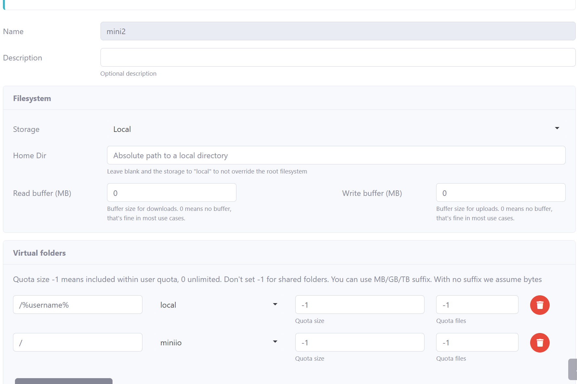Click the Read buffer (MB) input
This screenshot has height=384, width=577.
tap(172, 193)
